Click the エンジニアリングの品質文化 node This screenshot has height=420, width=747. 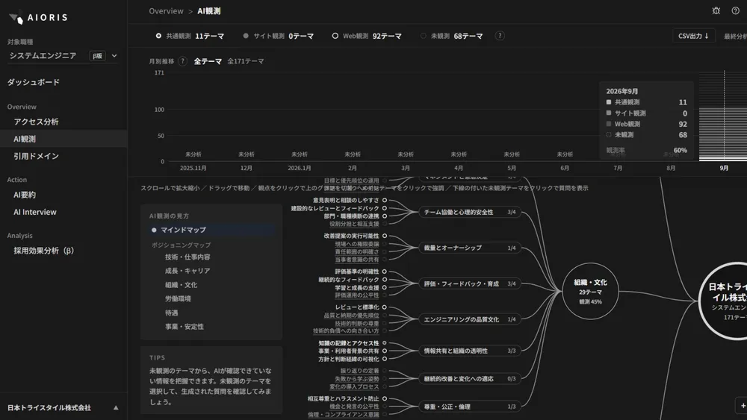point(470,319)
